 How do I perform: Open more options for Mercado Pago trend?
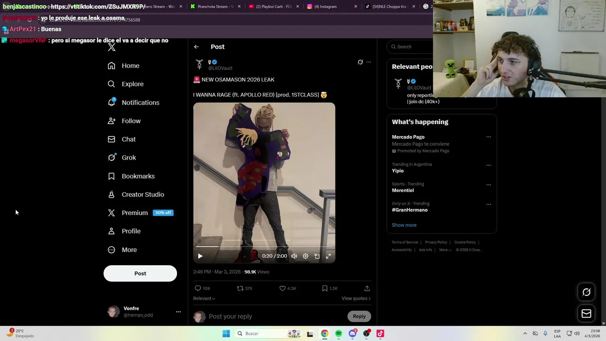tap(489, 137)
